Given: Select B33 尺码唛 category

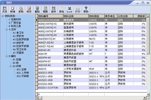Looking at the screenshot, I should [x=23, y=76].
